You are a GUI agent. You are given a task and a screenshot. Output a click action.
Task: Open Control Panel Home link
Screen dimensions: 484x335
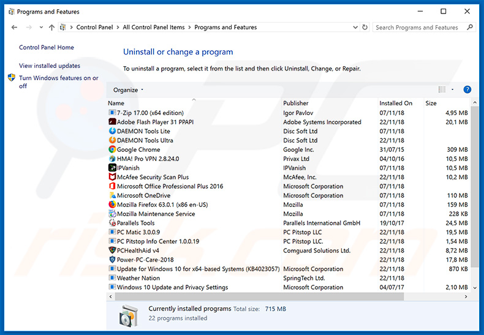(x=47, y=47)
